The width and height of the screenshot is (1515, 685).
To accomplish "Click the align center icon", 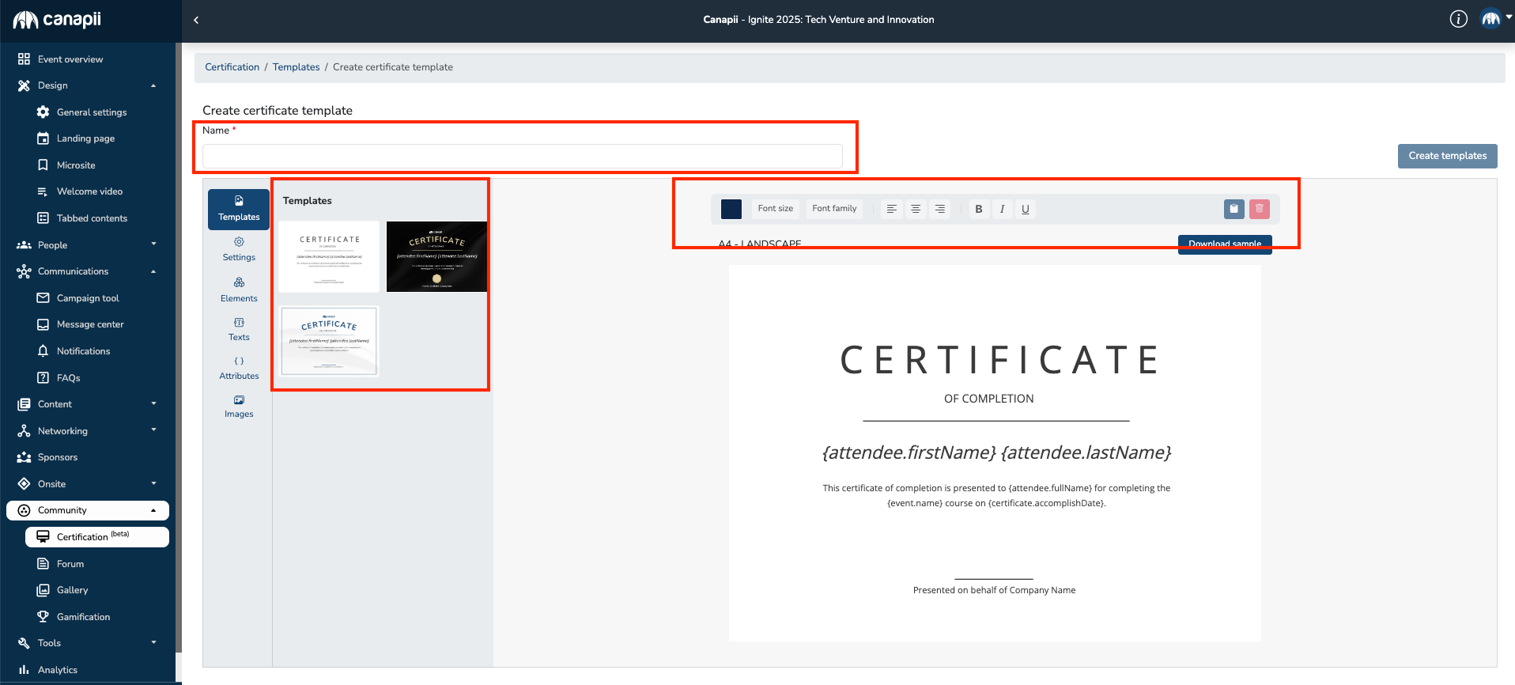I will click(916, 209).
